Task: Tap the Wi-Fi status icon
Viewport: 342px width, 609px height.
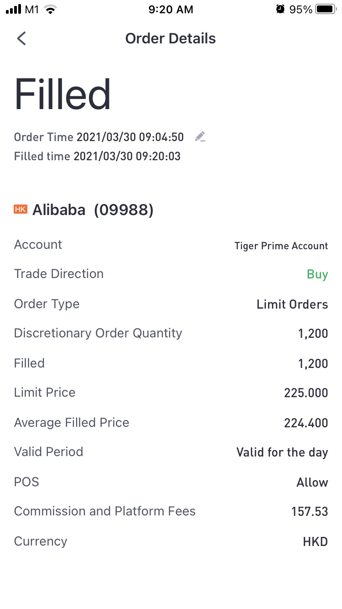Action: pos(51,10)
